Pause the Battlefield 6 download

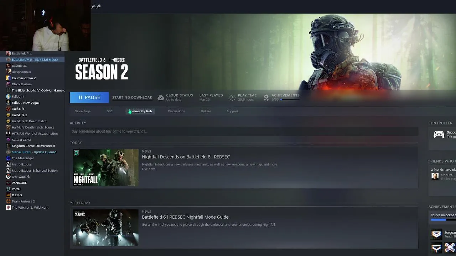pos(89,97)
